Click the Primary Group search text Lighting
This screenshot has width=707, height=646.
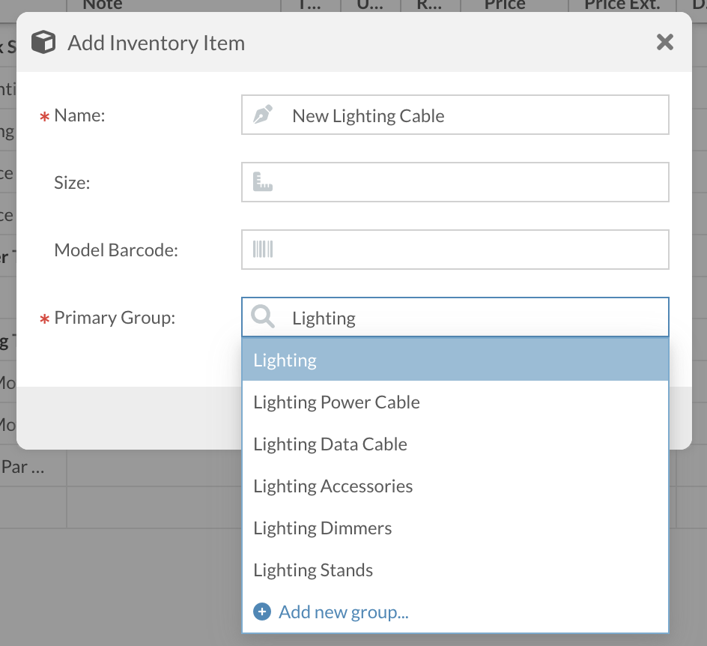[324, 318]
